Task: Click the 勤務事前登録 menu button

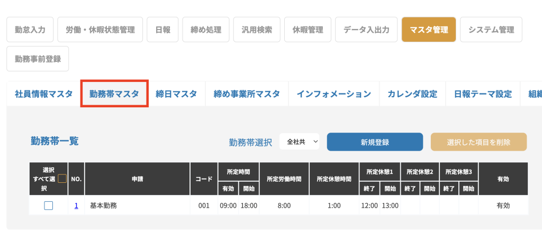Action: [38, 59]
